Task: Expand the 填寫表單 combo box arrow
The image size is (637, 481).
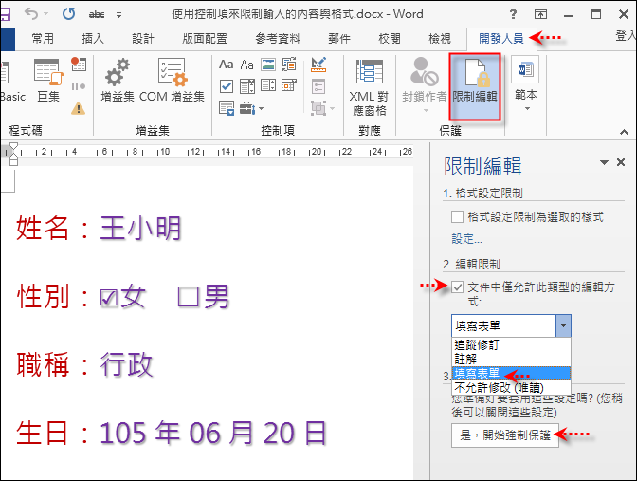Action: point(563,325)
